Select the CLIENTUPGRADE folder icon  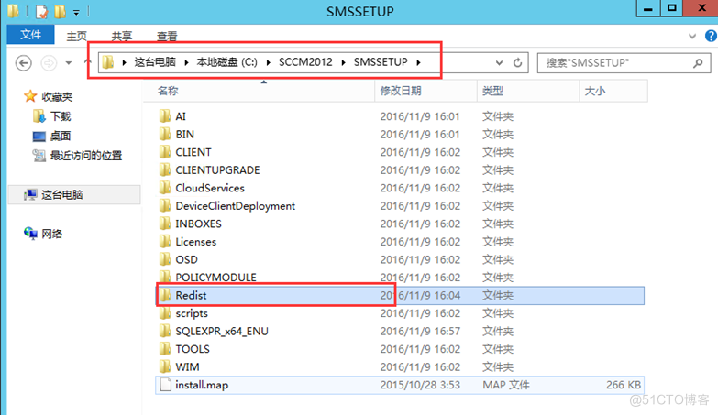165,169
